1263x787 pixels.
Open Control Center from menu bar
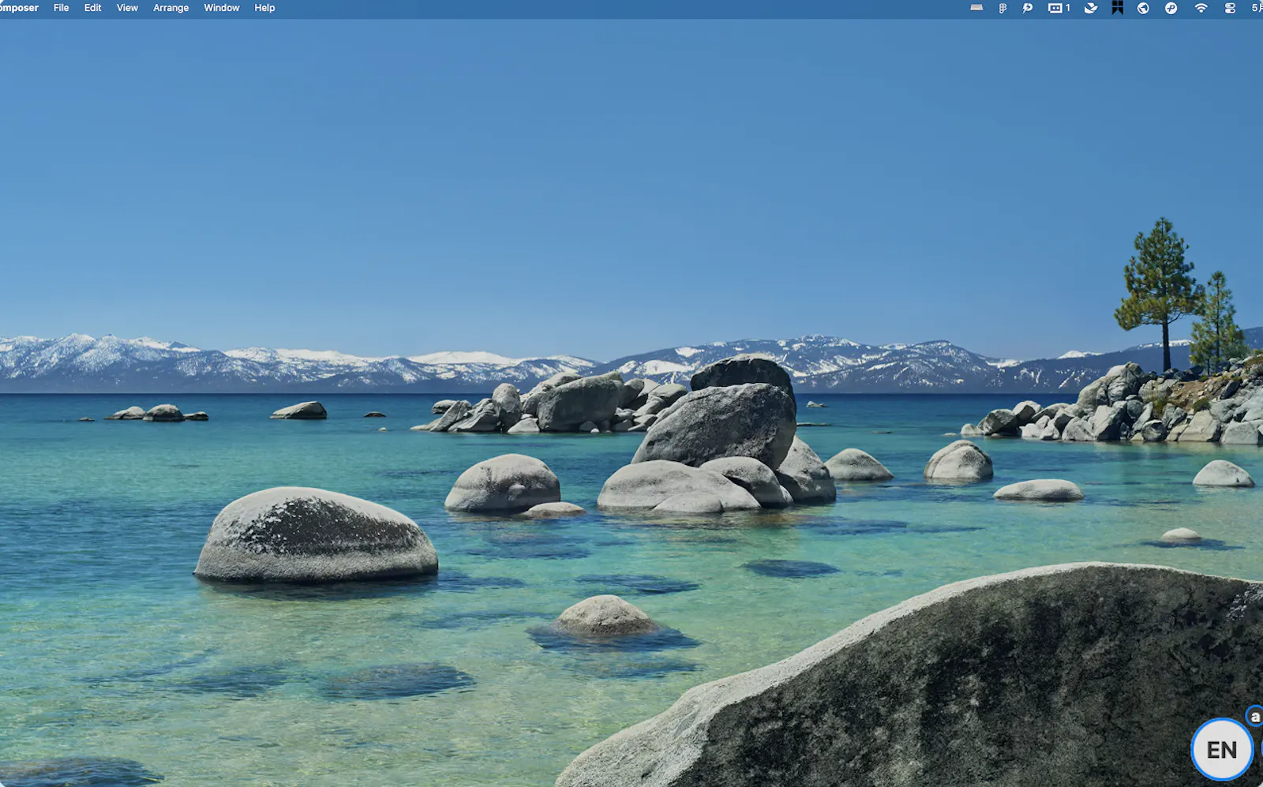point(1230,8)
